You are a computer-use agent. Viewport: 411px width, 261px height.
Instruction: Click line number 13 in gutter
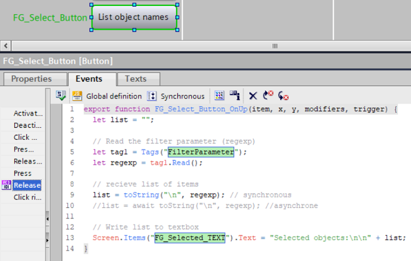pos(70,238)
